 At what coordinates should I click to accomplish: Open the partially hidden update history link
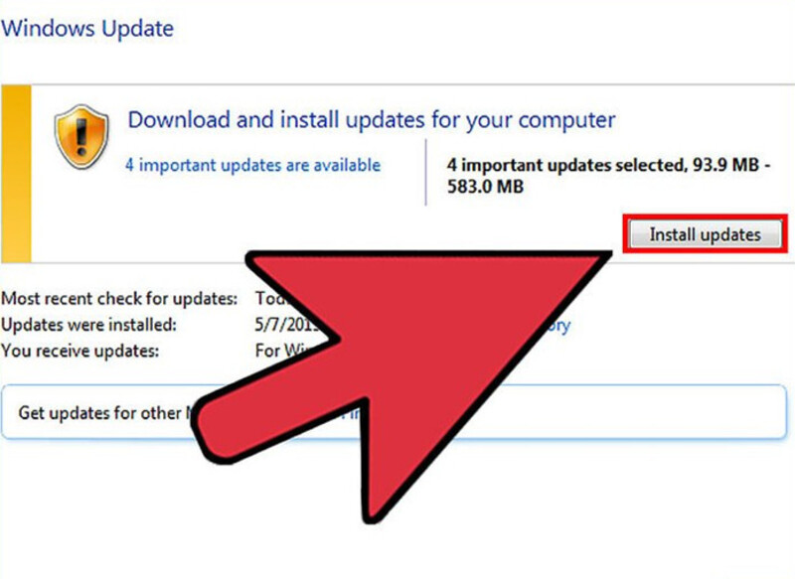pos(556,325)
